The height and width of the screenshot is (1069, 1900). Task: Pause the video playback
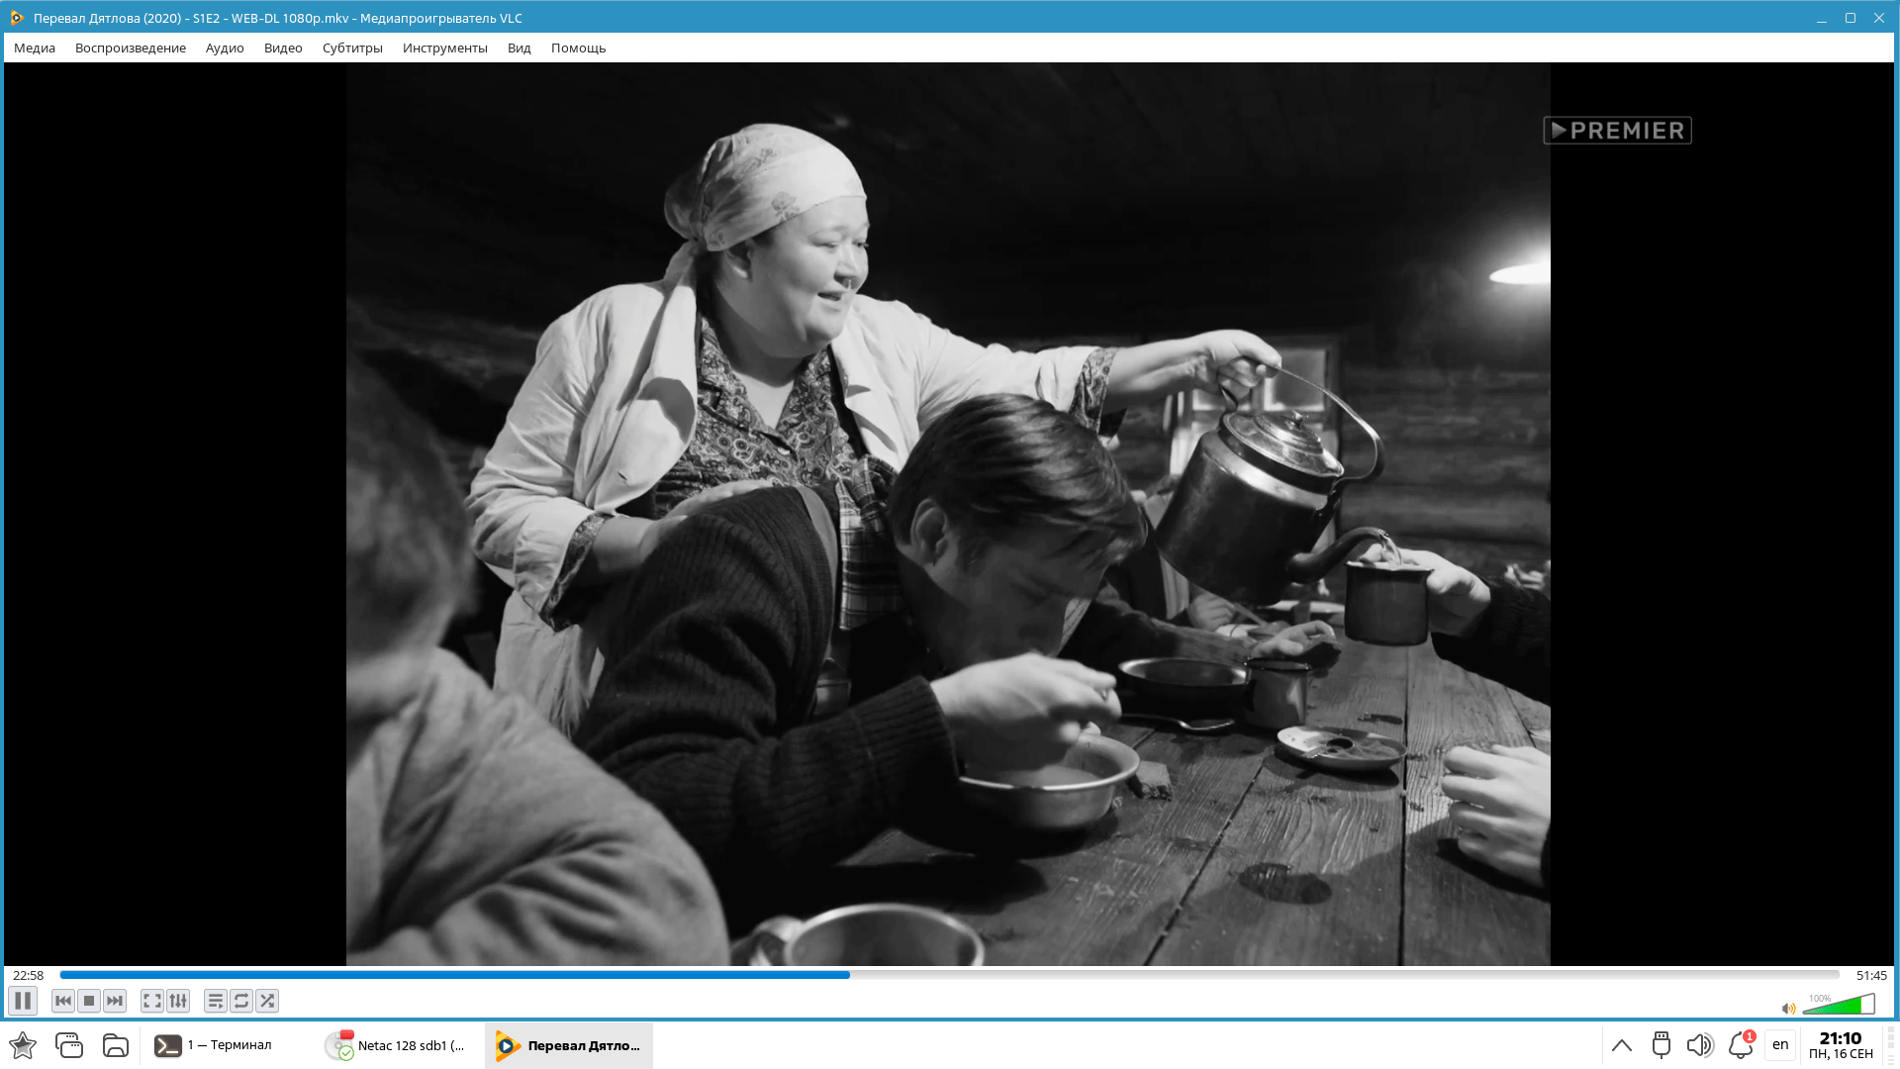click(23, 1001)
